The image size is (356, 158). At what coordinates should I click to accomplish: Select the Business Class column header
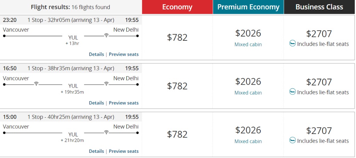[319, 7]
